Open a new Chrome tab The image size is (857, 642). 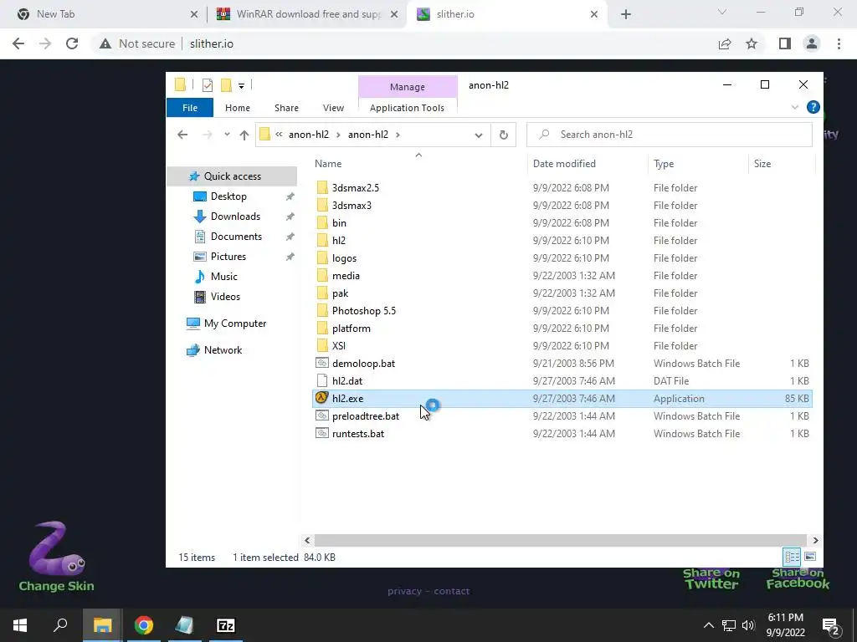click(626, 14)
